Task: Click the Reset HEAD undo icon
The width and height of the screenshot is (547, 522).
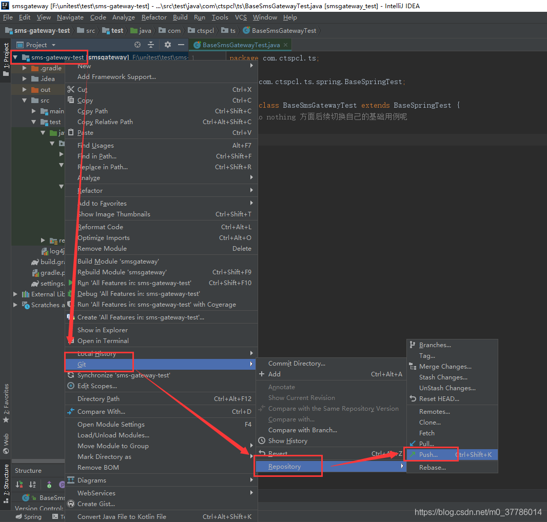Action: point(413,398)
